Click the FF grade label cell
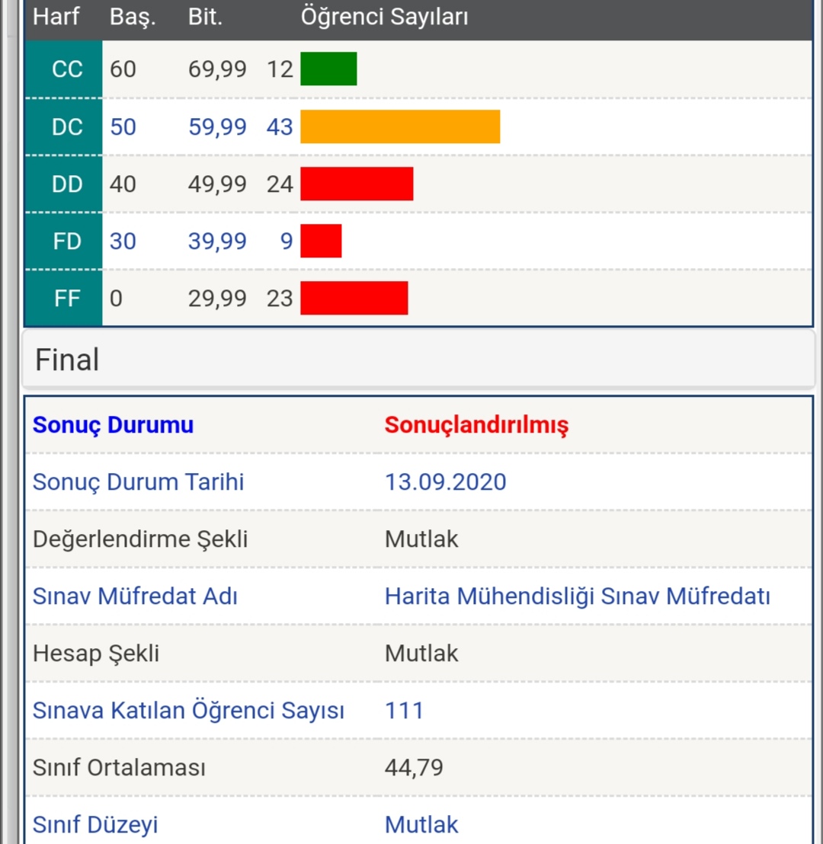Screen dimensions: 823x844 pyautogui.click(x=63, y=298)
